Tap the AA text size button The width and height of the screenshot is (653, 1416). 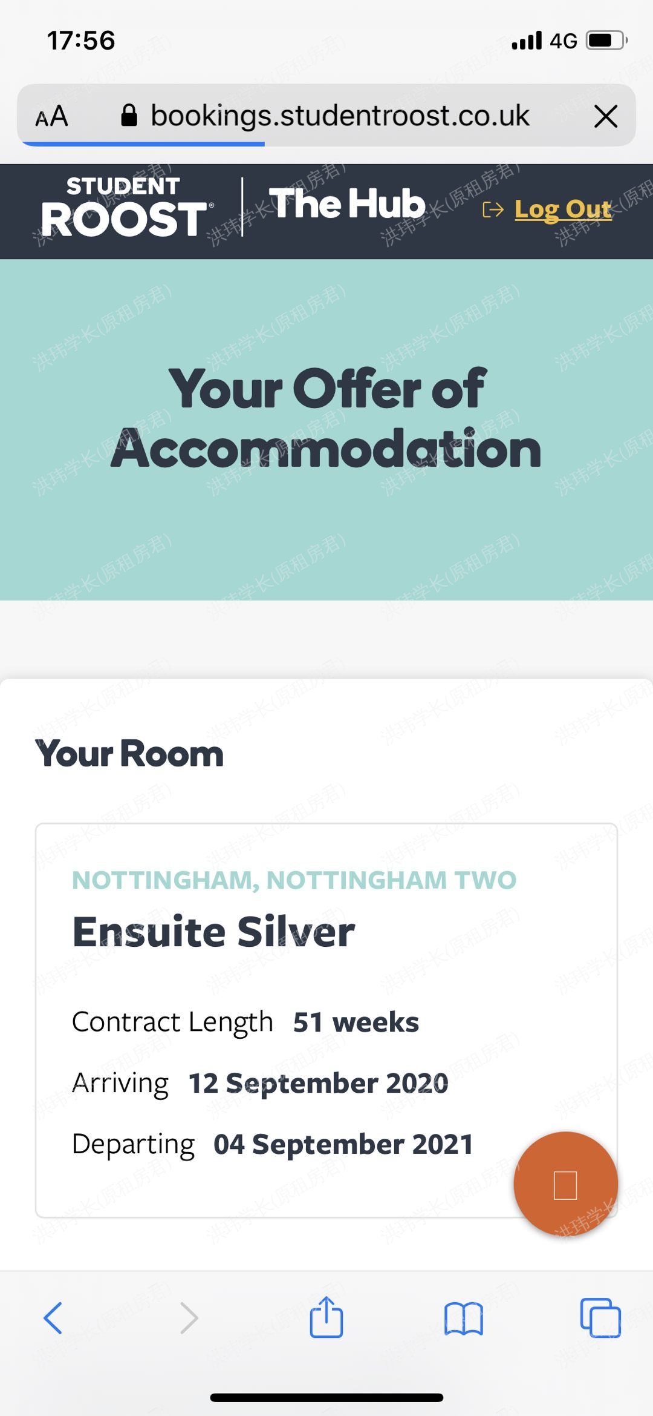(x=52, y=116)
